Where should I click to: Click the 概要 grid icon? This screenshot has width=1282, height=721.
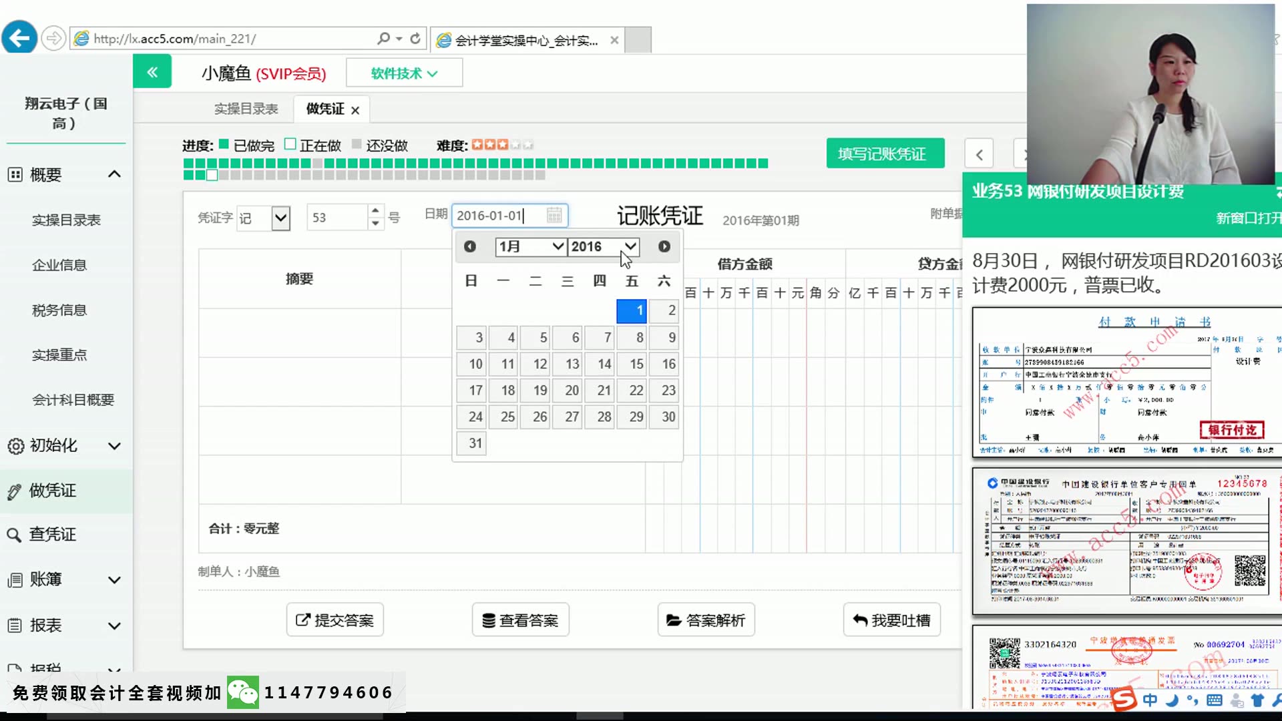click(x=15, y=174)
